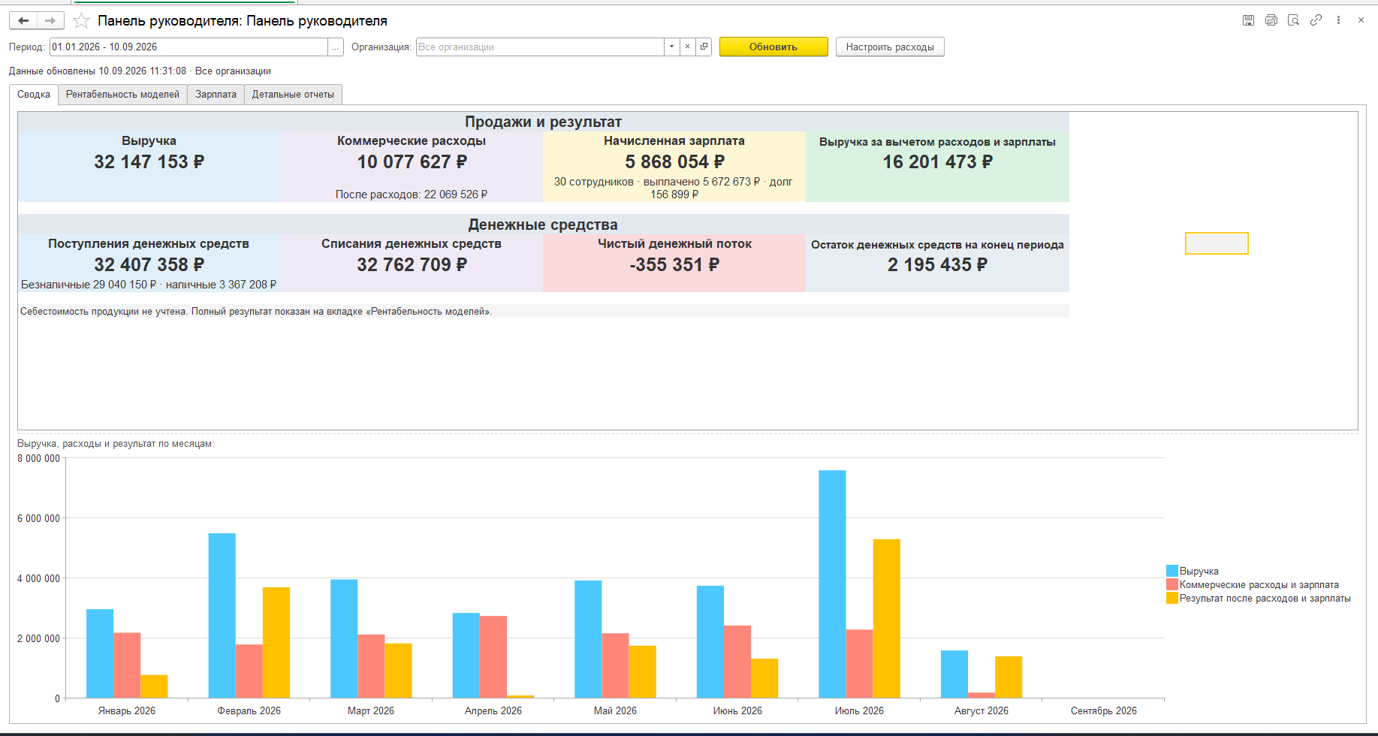Open the Настроить расходы settings button

pyautogui.click(x=890, y=47)
